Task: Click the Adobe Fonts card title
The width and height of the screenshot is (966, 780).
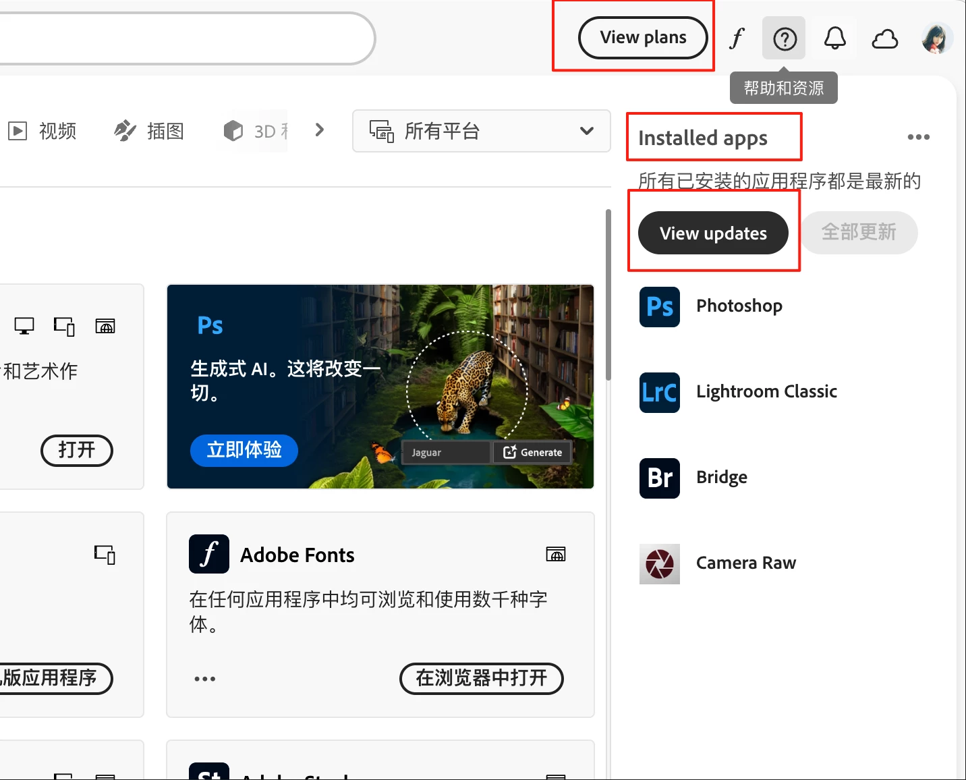Action: coord(297,555)
